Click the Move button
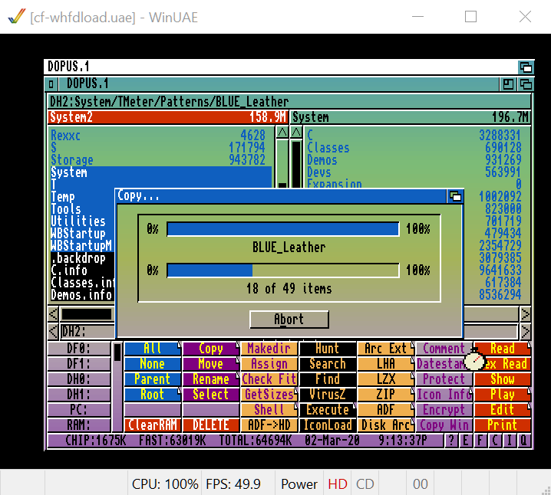The image size is (551, 495). click(211, 364)
